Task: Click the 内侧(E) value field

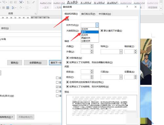Action: click(86, 46)
